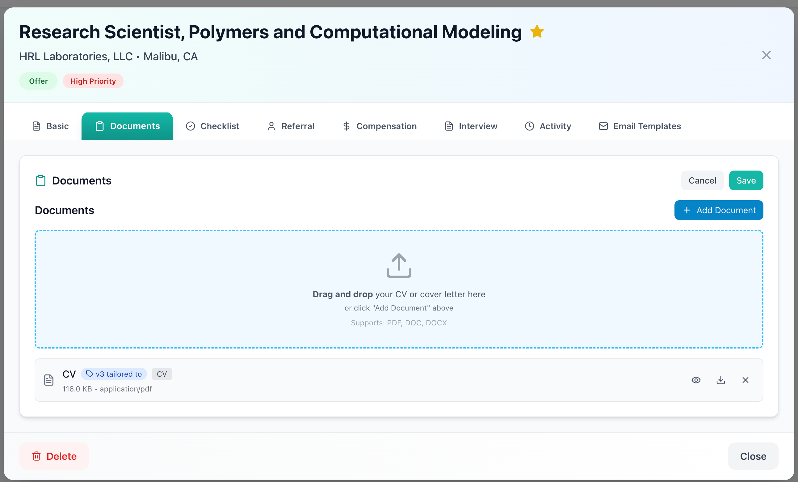
Task: Click the v3 tailored to tag
Action: 114,374
